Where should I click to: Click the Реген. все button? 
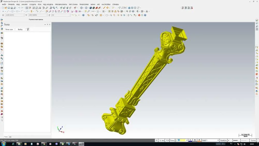tap(9, 29)
